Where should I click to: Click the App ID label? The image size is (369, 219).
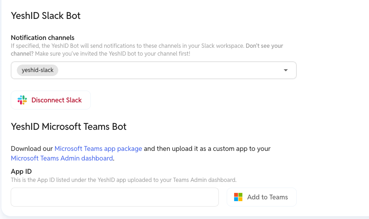coord(21,172)
